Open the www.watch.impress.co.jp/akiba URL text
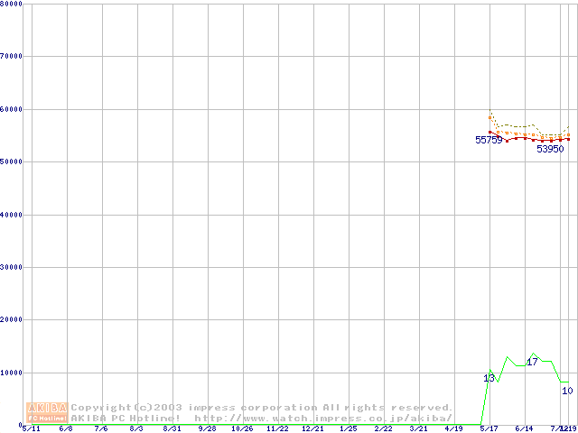Screen dimensions: 578x433 click(x=323, y=419)
